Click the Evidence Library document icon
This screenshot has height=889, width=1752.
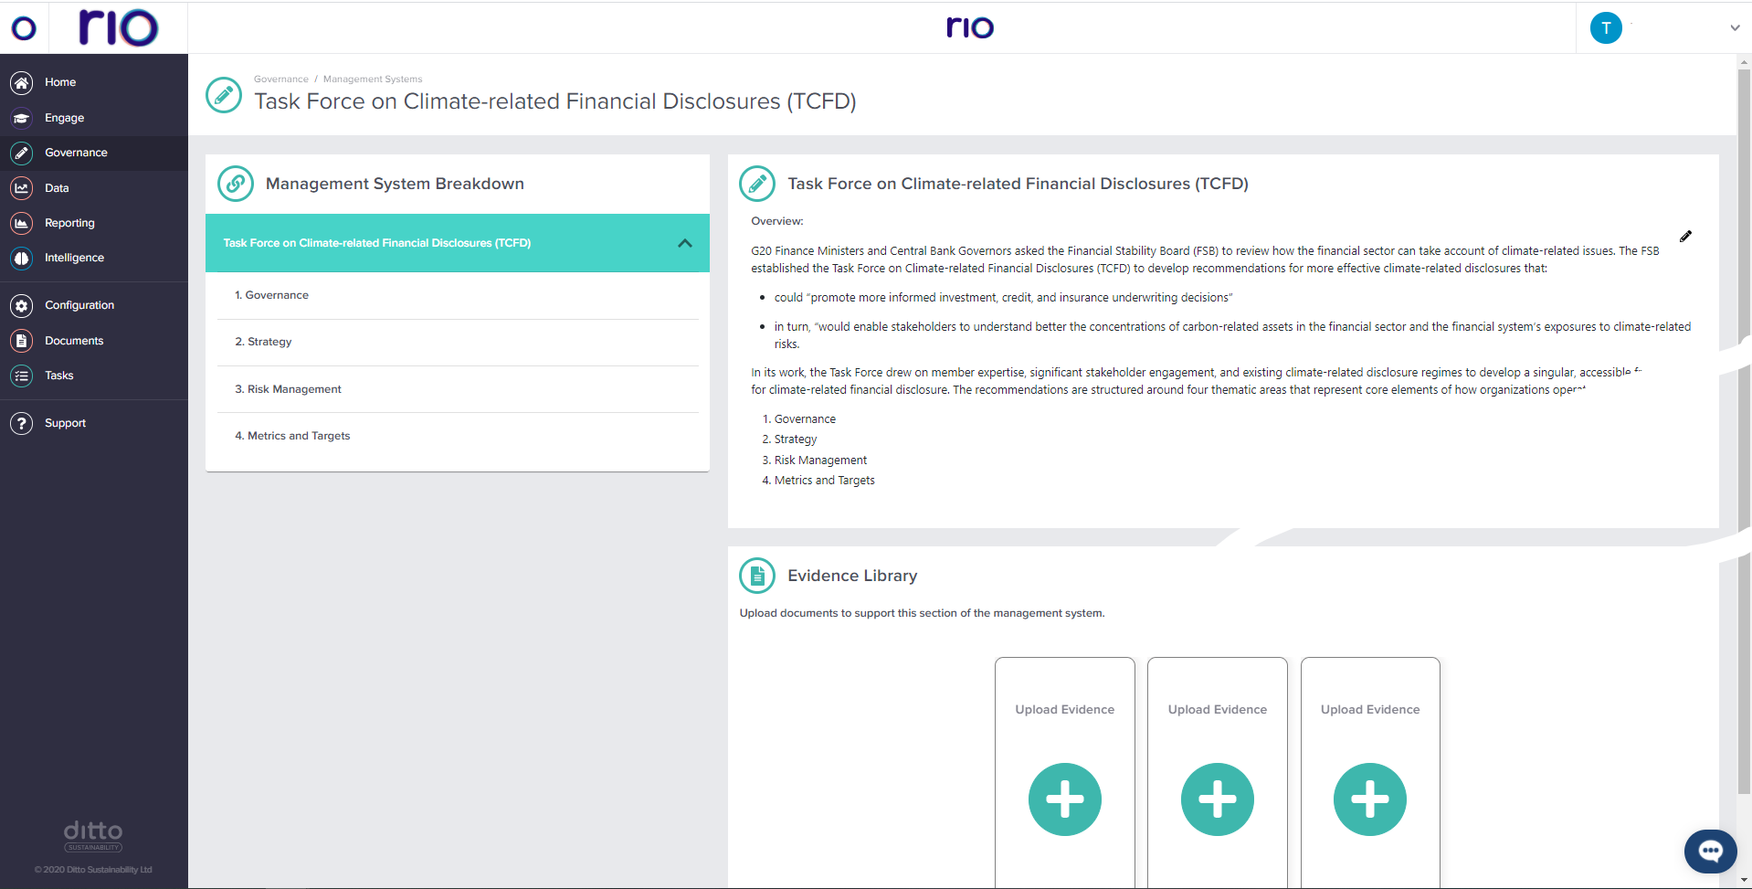pos(756,575)
